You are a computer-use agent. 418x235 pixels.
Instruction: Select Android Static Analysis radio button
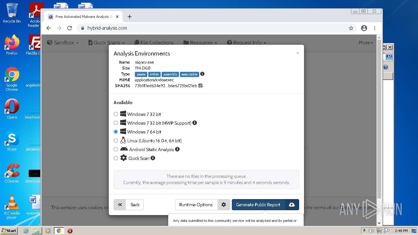tap(116, 149)
